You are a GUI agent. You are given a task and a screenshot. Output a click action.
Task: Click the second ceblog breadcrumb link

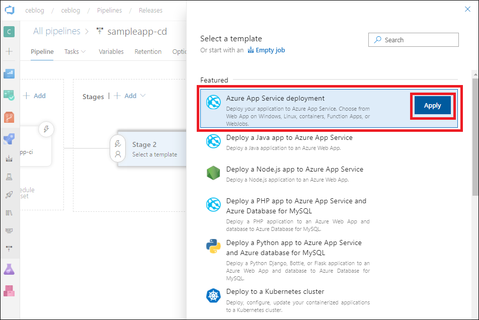(70, 11)
